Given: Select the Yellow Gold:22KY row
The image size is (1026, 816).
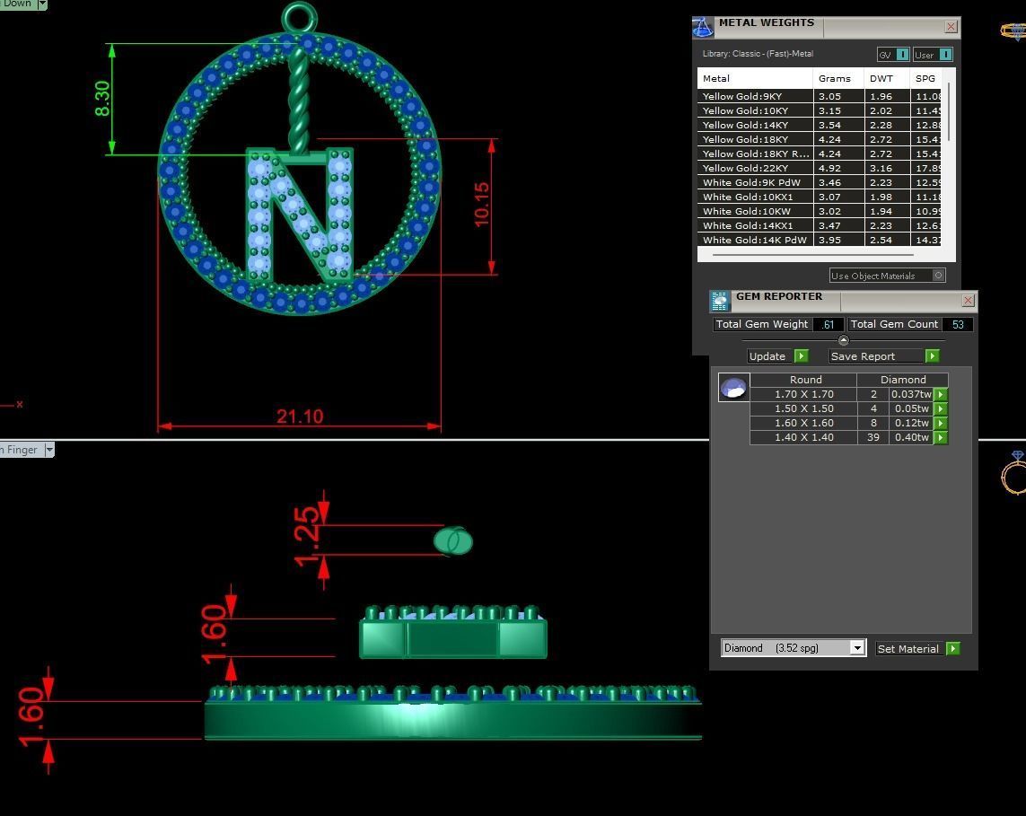Looking at the screenshot, I should coord(820,168).
